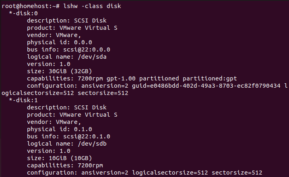Image resolution: width=289 pixels, height=177 pixels.
Task: Click second disk's ansiversion=2 configuration text
Action: point(105,173)
